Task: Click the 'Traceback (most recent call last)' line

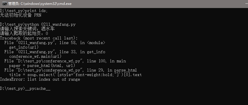Action: [x=39, y=38]
